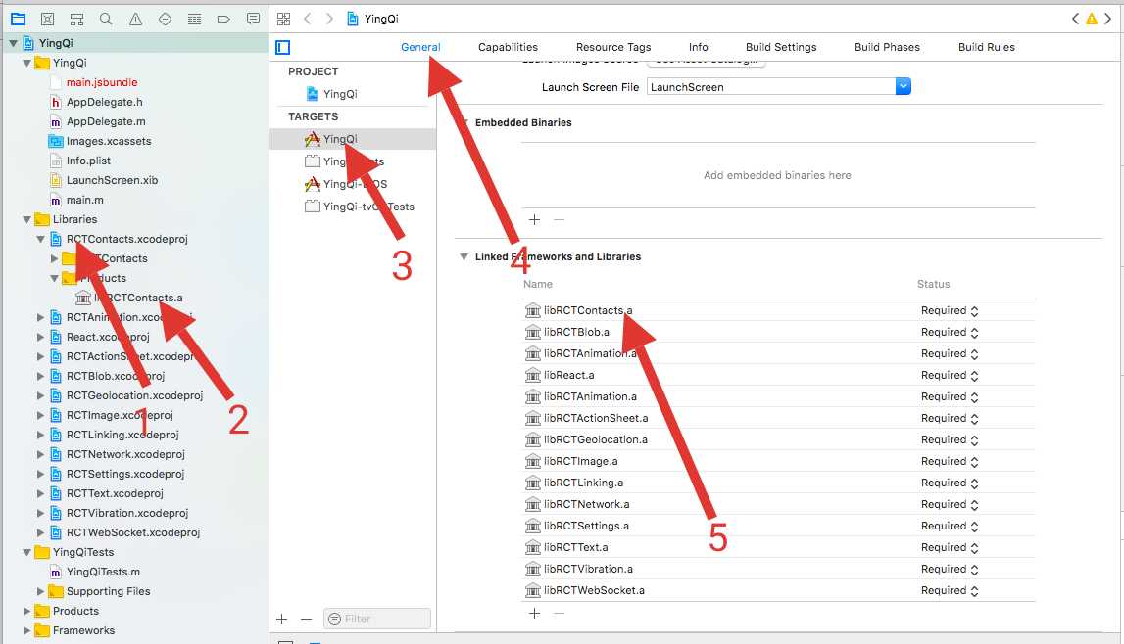Expand the Frameworks group
Screen dimensions: 1124x644
(26, 630)
